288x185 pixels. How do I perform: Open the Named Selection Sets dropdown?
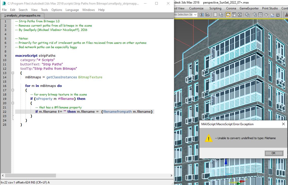click(x=195, y=15)
